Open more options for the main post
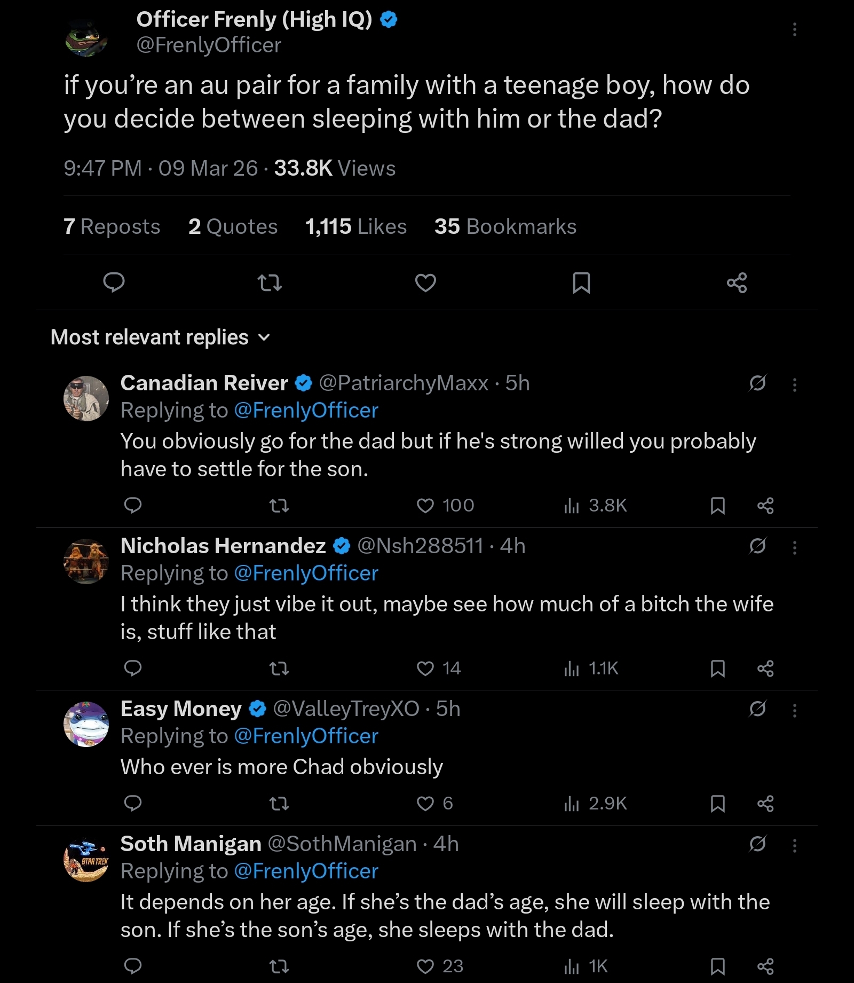 click(x=795, y=29)
